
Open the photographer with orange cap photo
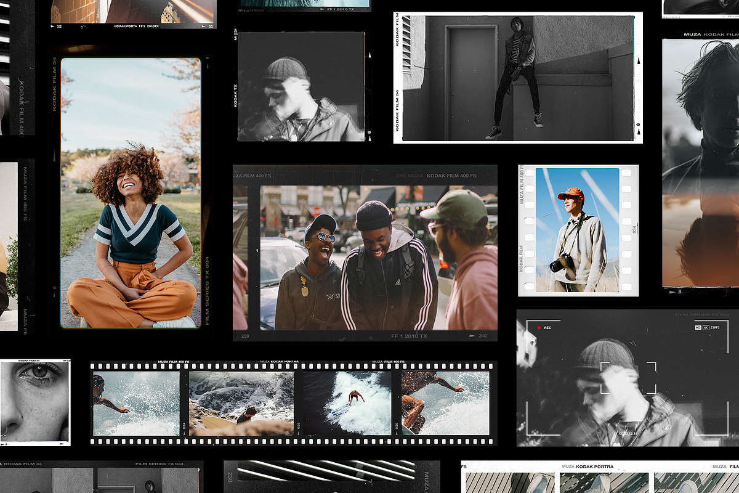pos(577,230)
